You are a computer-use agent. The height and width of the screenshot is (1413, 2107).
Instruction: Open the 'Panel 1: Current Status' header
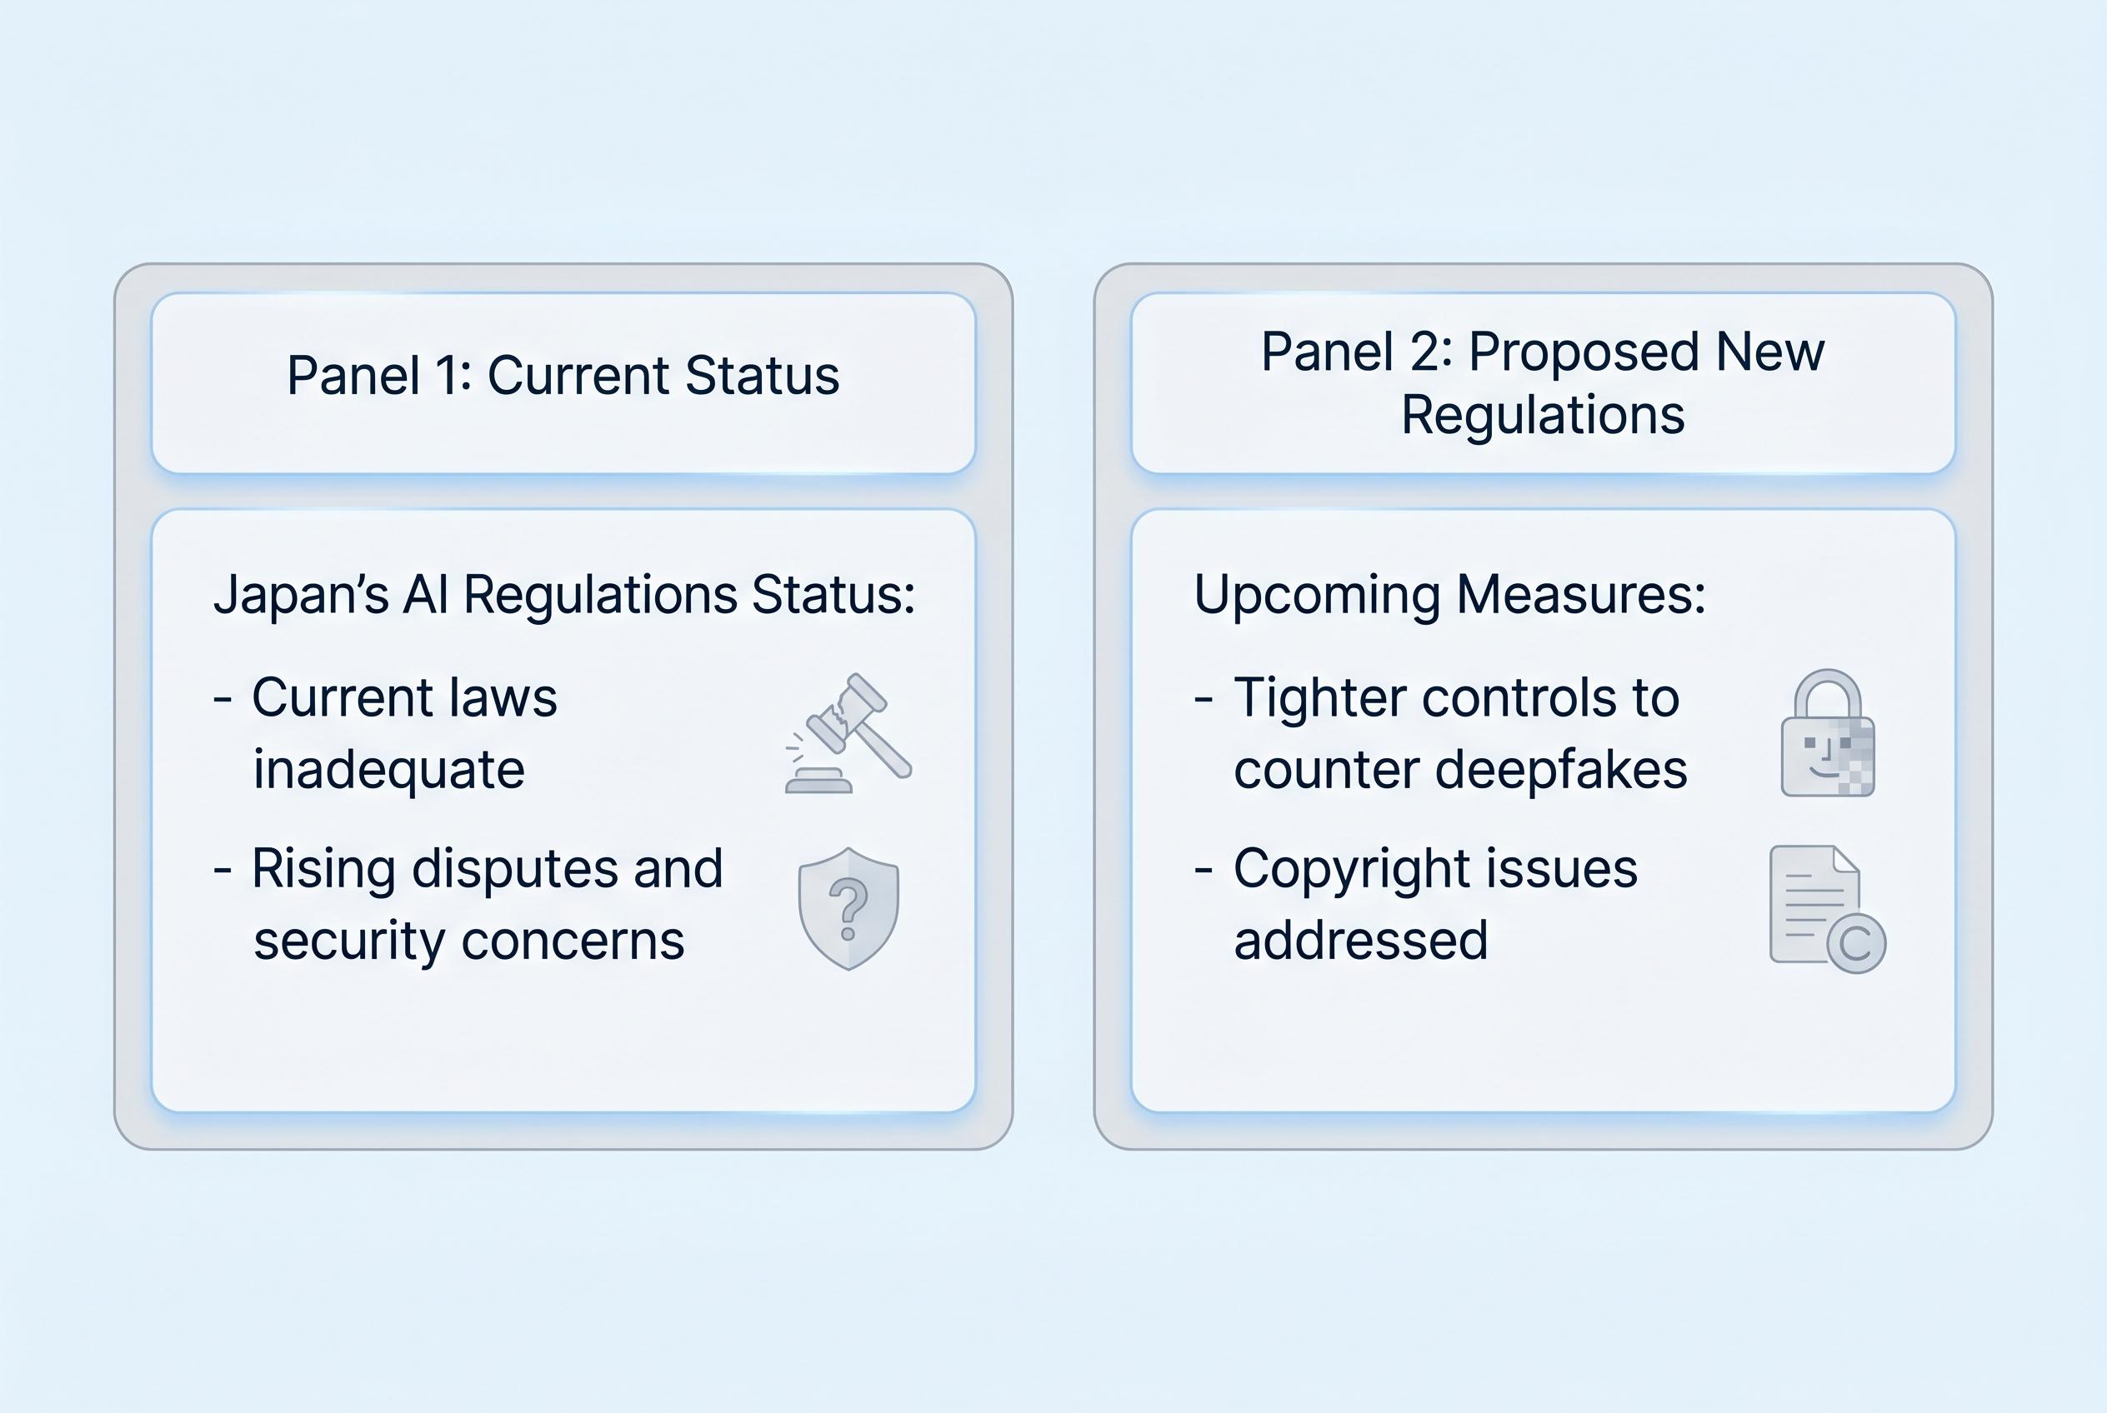[563, 376]
